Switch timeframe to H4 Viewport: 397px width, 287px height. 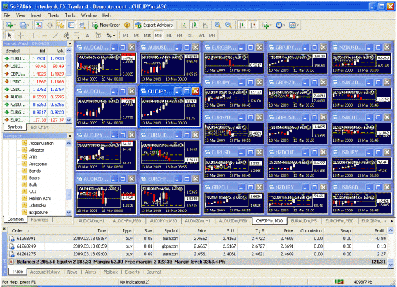[180, 36]
